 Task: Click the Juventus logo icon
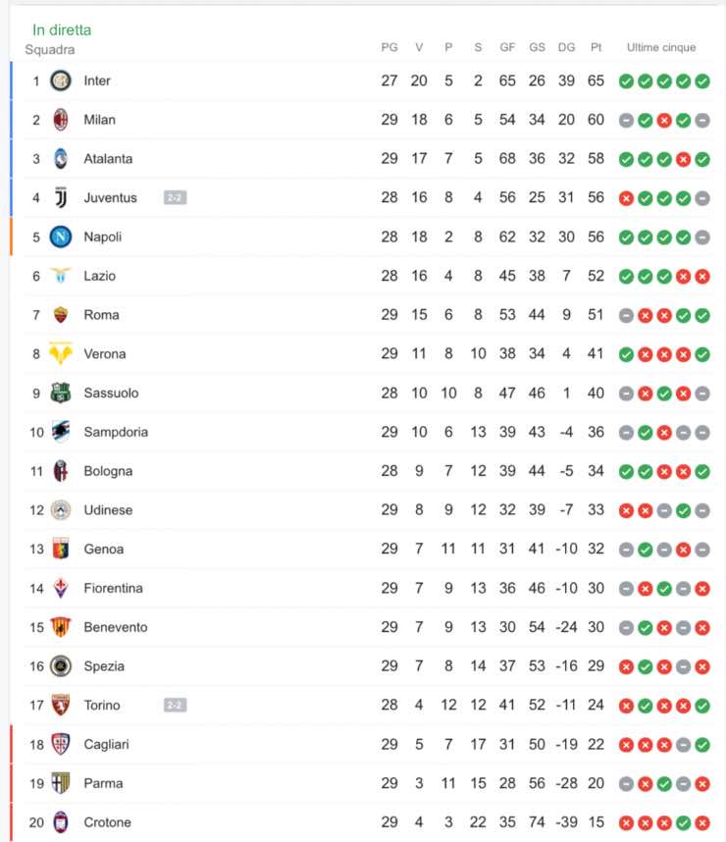pos(61,198)
